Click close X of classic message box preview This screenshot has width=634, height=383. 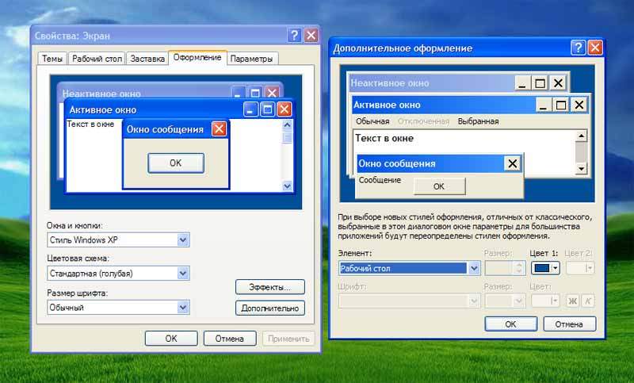[512, 164]
